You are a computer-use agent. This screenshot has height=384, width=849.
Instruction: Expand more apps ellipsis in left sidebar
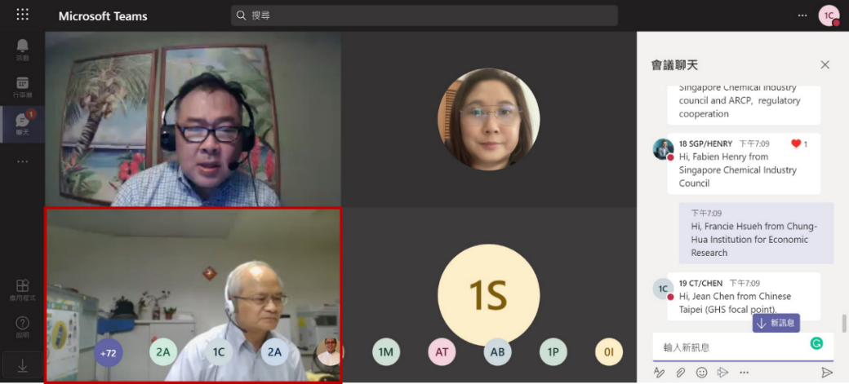22,161
